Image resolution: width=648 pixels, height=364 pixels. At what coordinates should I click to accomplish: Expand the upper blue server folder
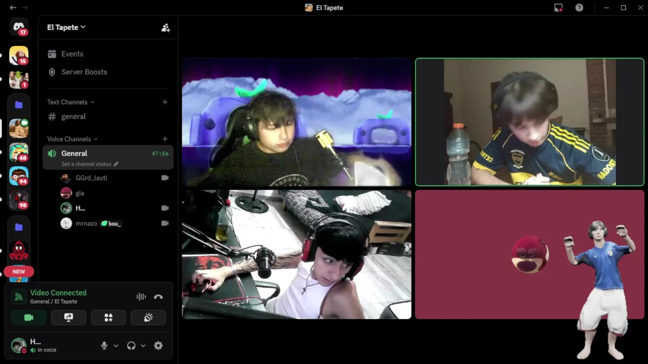coord(19,105)
